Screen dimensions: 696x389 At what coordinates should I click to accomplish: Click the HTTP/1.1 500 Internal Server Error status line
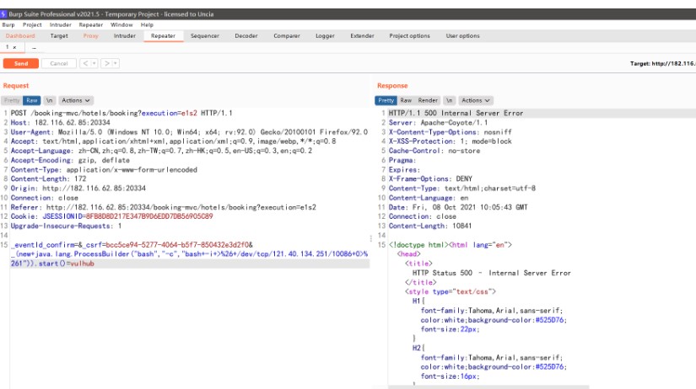[456, 113]
